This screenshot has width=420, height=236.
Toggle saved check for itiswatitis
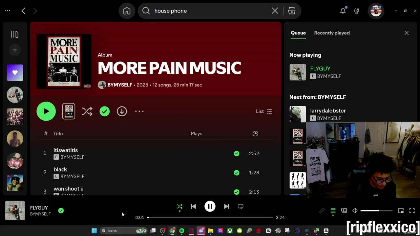pos(237,153)
